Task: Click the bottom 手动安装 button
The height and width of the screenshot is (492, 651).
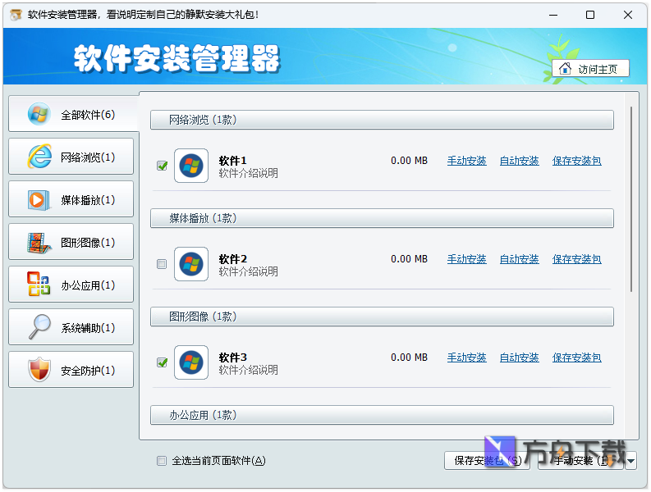Action: coord(581,461)
